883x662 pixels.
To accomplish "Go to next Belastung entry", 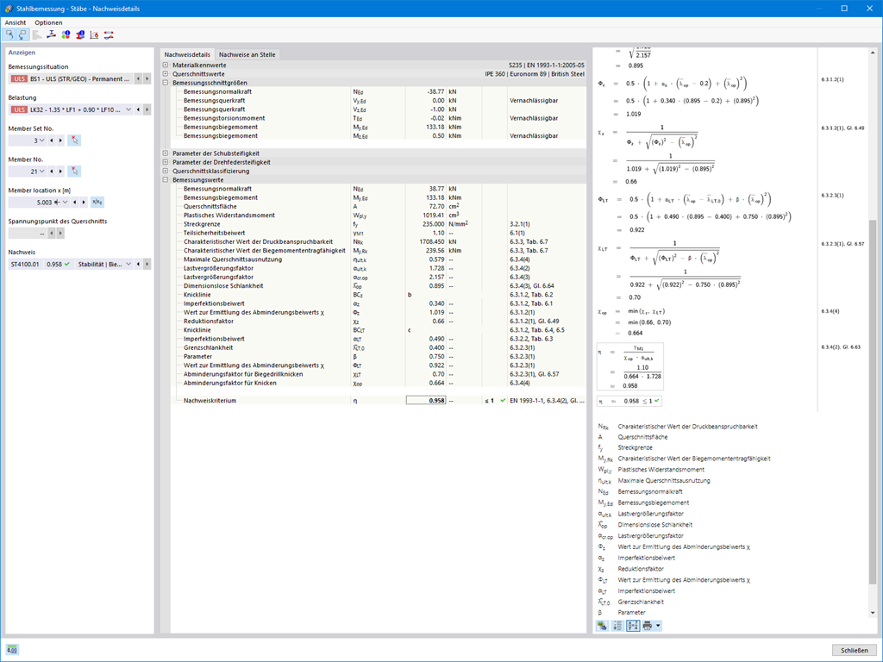I will pyautogui.click(x=147, y=109).
